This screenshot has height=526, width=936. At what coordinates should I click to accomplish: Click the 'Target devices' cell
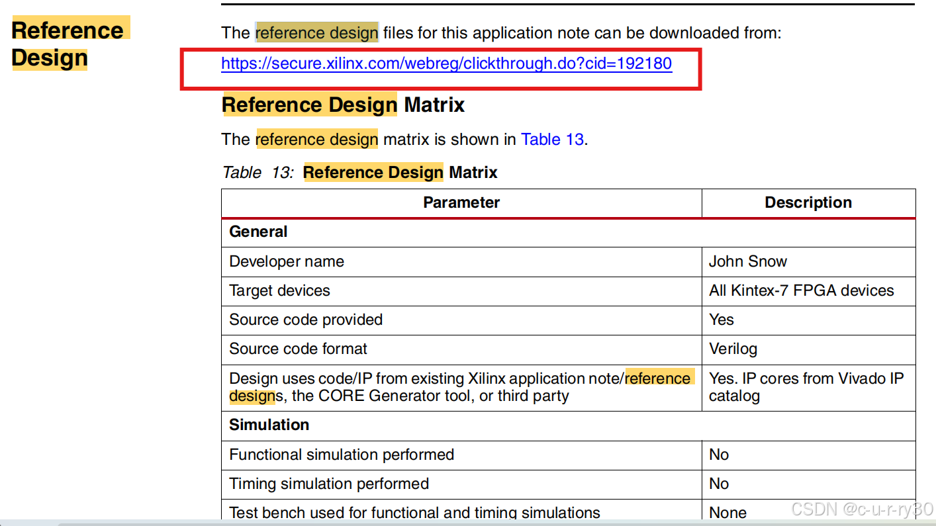tap(461, 290)
